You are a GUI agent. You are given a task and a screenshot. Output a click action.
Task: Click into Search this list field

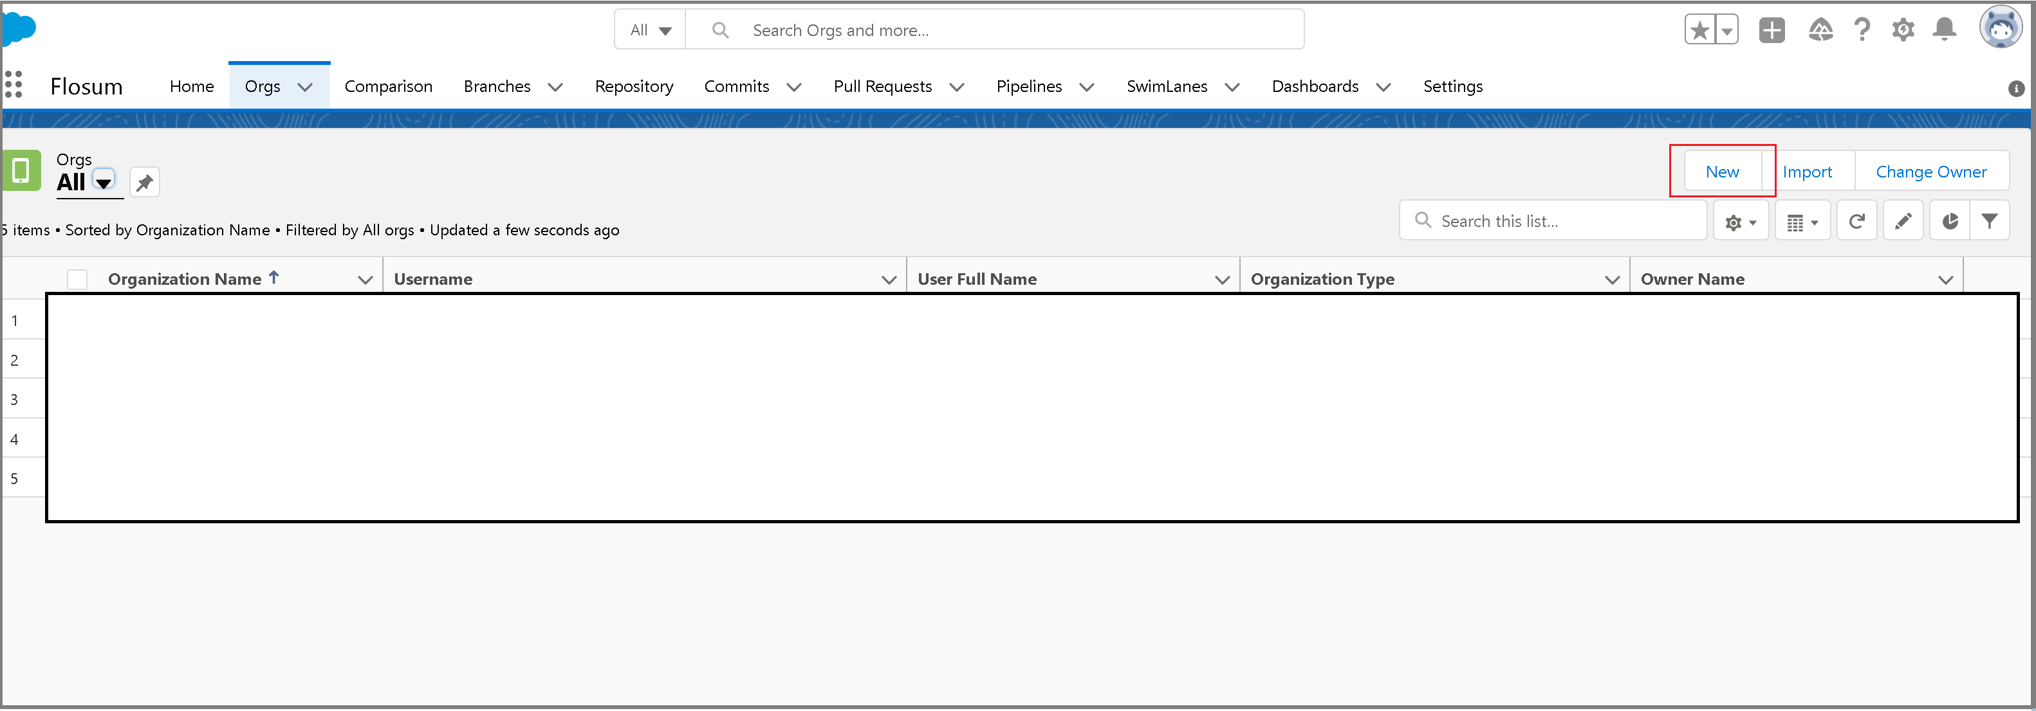pyautogui.click(x=1553, y=221)
